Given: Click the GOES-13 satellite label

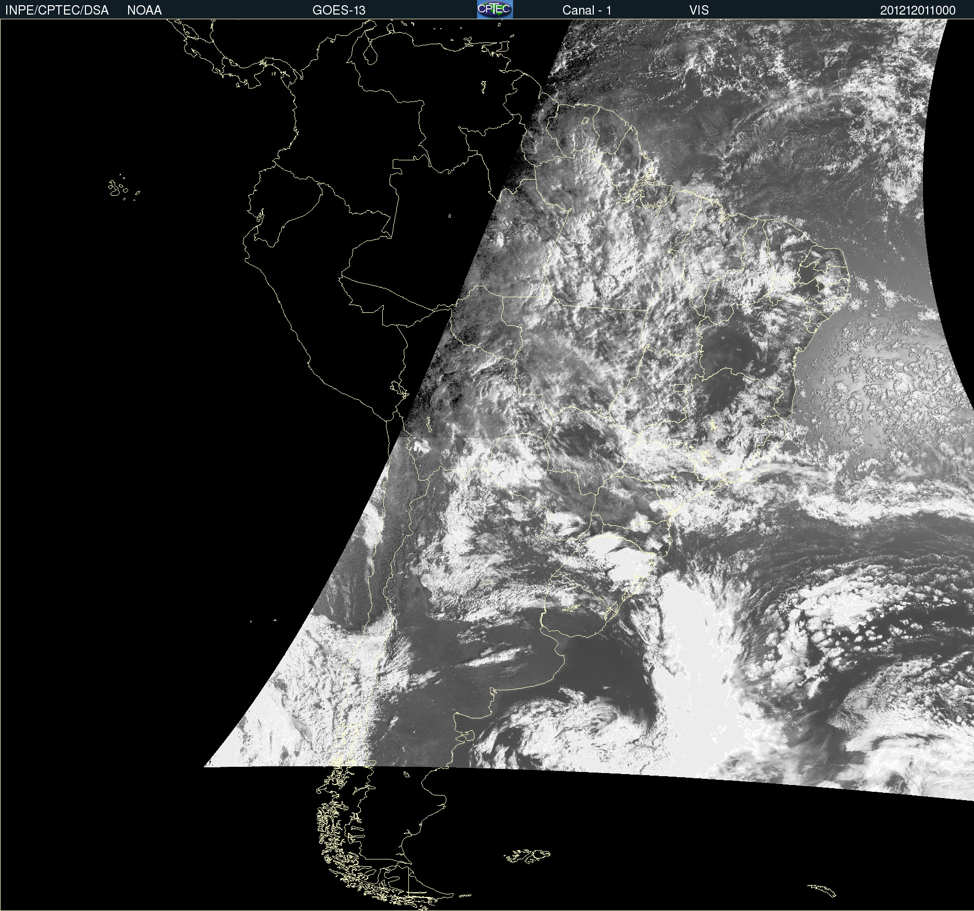Looking at the screenshot, I should [339, 10].
